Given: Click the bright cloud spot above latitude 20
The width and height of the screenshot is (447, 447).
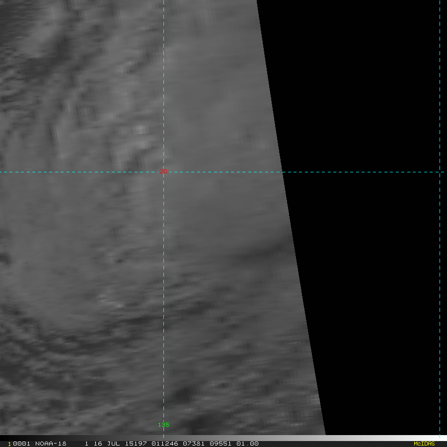Looking at the screenshot, I should tap(141, 130).
